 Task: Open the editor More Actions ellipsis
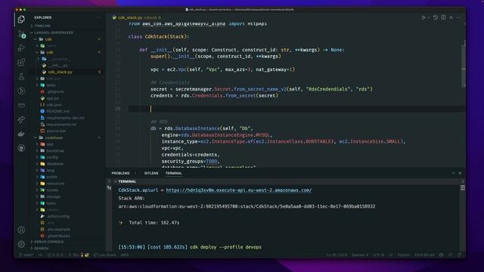[459, 17]
